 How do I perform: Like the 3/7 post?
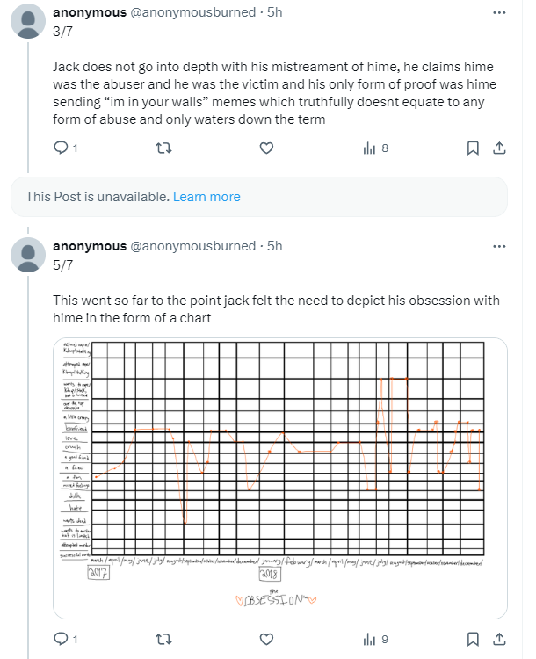(267, 148)
